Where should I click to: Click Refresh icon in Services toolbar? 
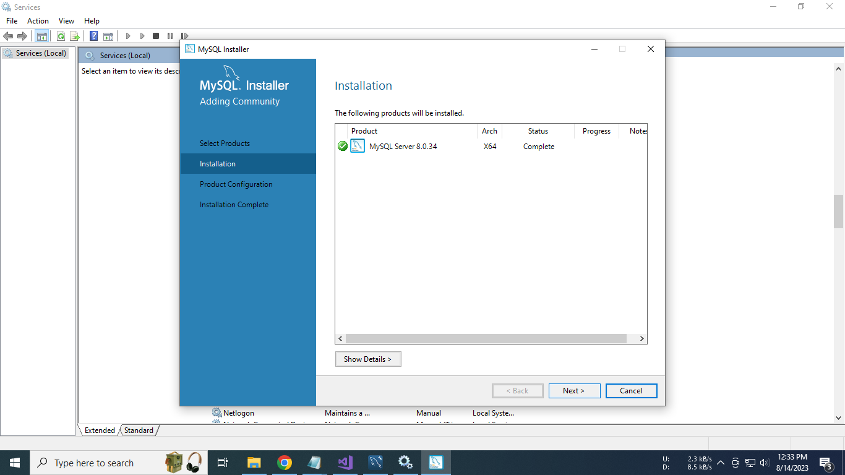[61, 36]
